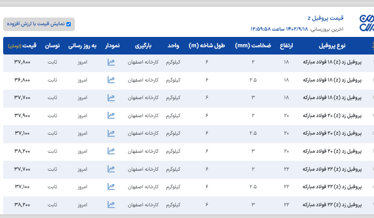Click the به روز رسانی column header
Screen dimensions: 374x218
(82, 46)
